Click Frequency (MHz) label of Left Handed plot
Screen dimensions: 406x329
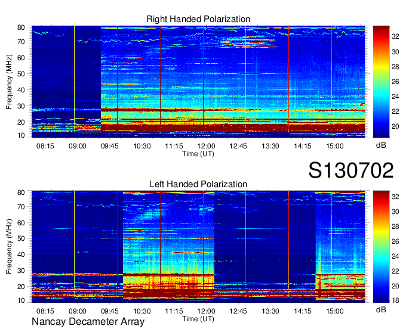pos(9,247)
